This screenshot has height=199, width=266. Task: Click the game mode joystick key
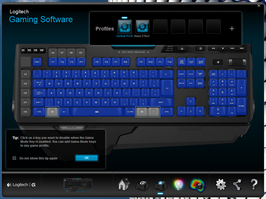coord(182,48)
